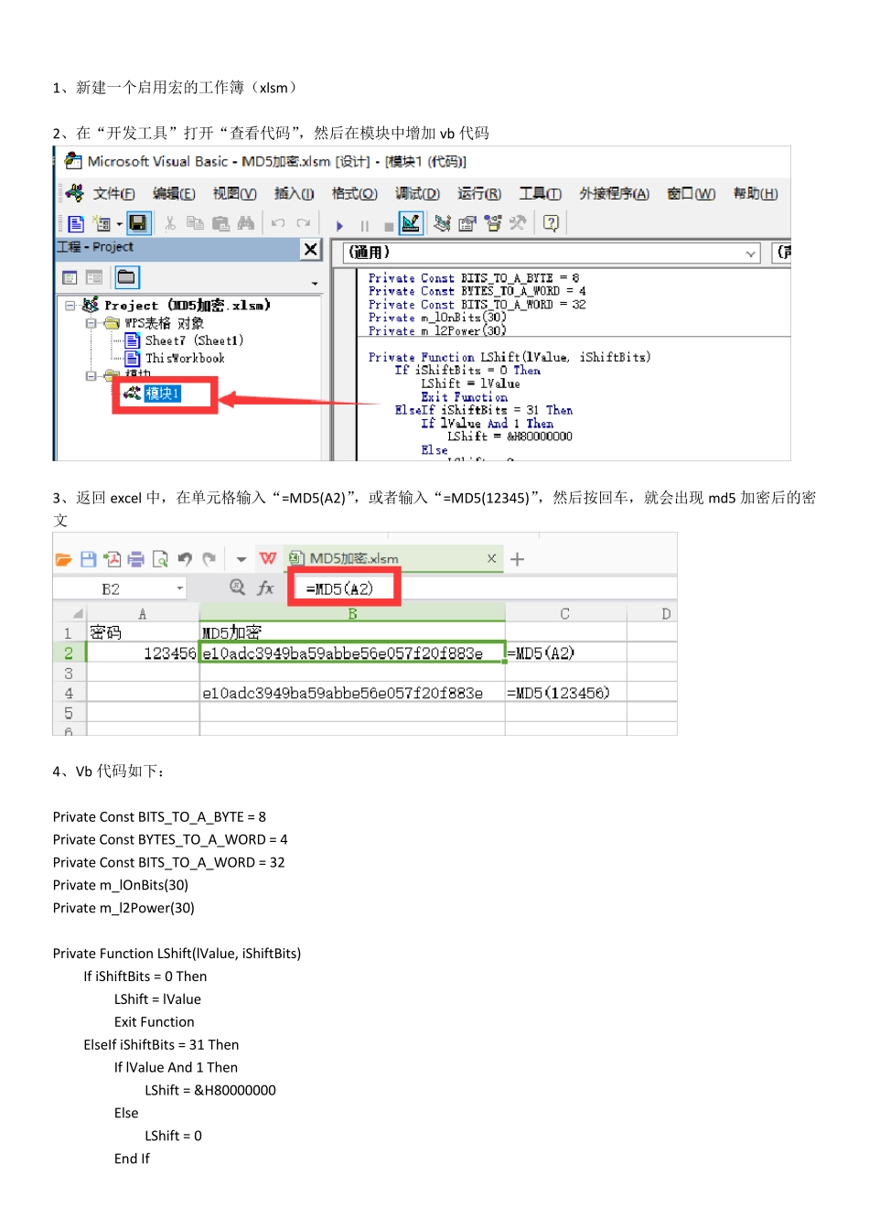Viewport: 869px width, 1230px height.
Task: Click the Help question mark icon in VBA toolbar
Action: tap(551, 223)
